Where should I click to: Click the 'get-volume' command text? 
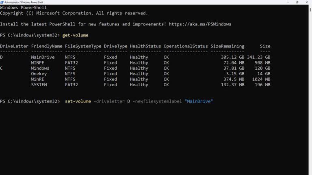click(75, 35)
